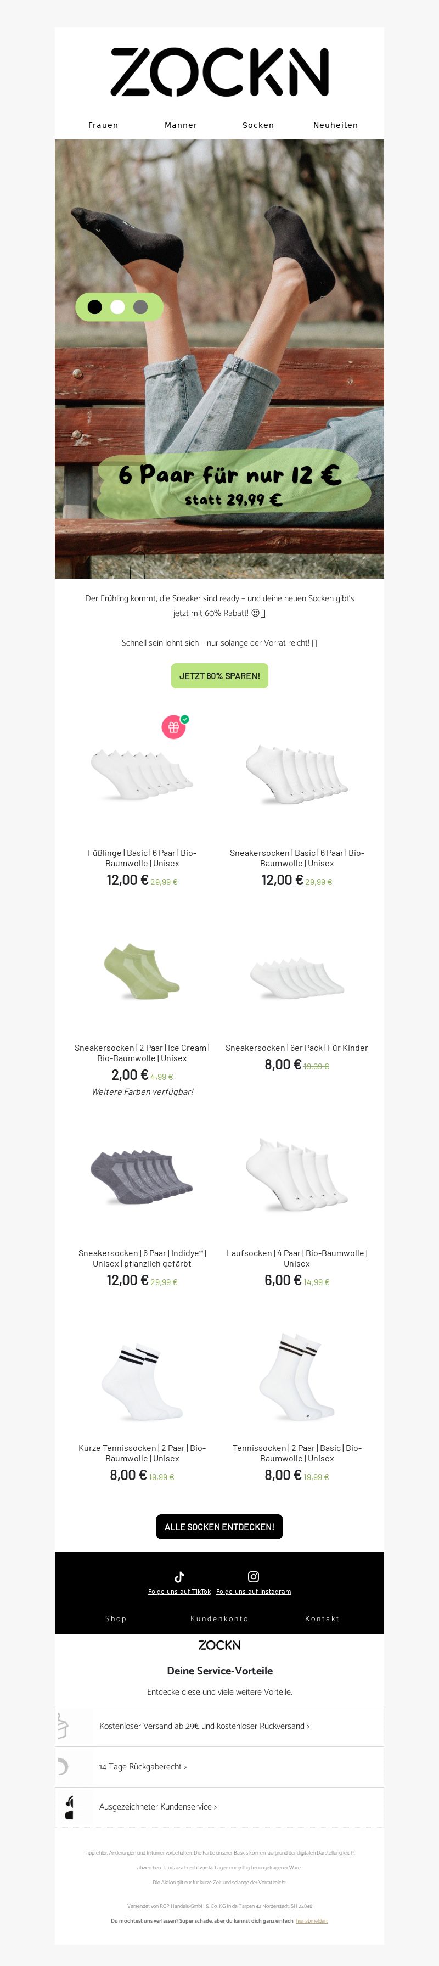Open the Kundenkonto footer link
The image size is (439, 1966).
point(219,1618)
